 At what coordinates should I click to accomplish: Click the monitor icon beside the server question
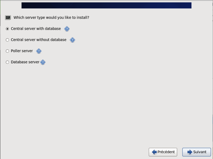coord(8,18)
